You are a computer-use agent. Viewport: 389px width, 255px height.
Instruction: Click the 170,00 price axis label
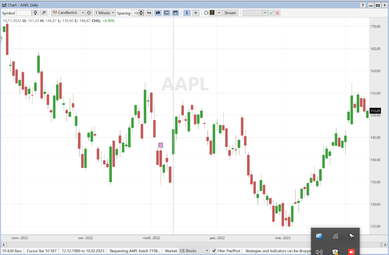[x=375, y=26]
